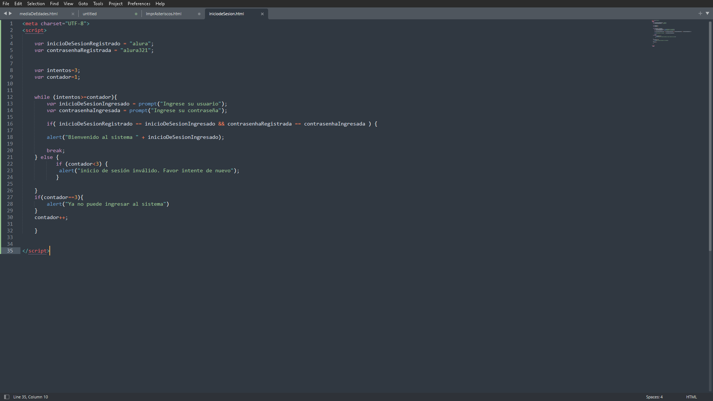713x401 pixels.
Task: Close the unsaved ImprAsteriscos.html tab dot
Action: tap(199, 14)
